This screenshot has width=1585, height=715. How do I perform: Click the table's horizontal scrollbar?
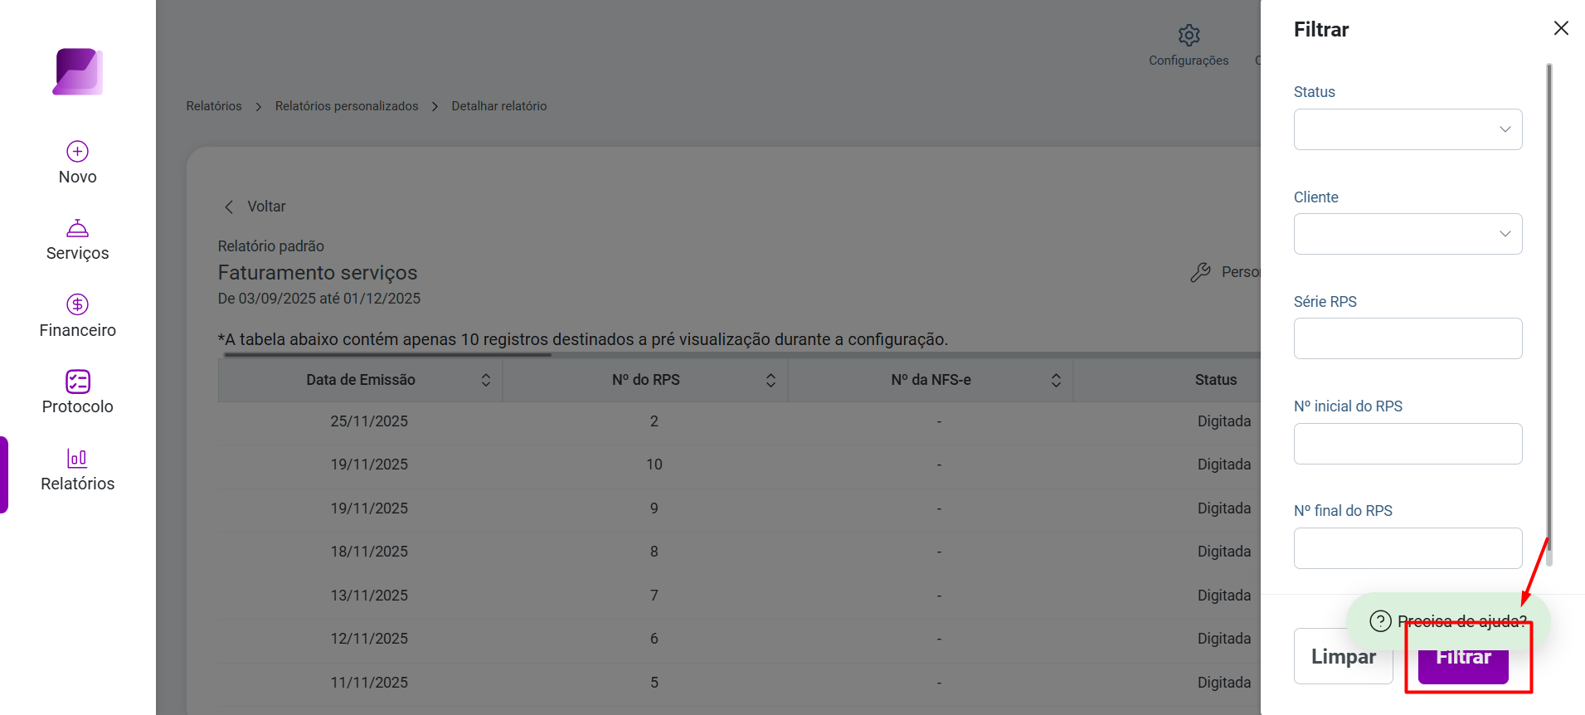click(x=387, y=355)
